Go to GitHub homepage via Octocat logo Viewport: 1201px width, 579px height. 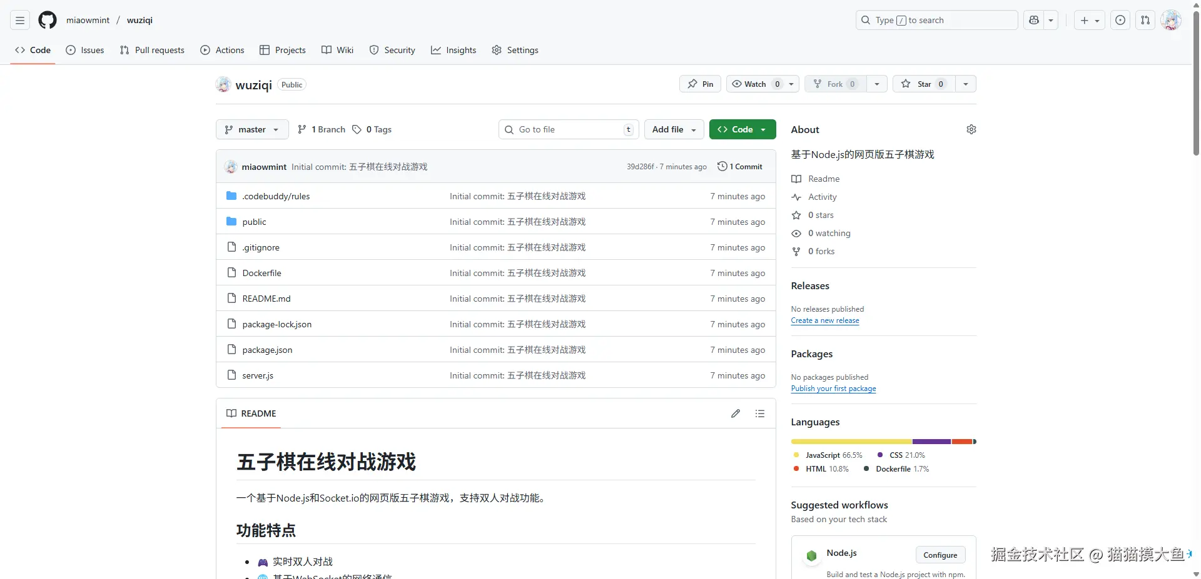point(48,21)
